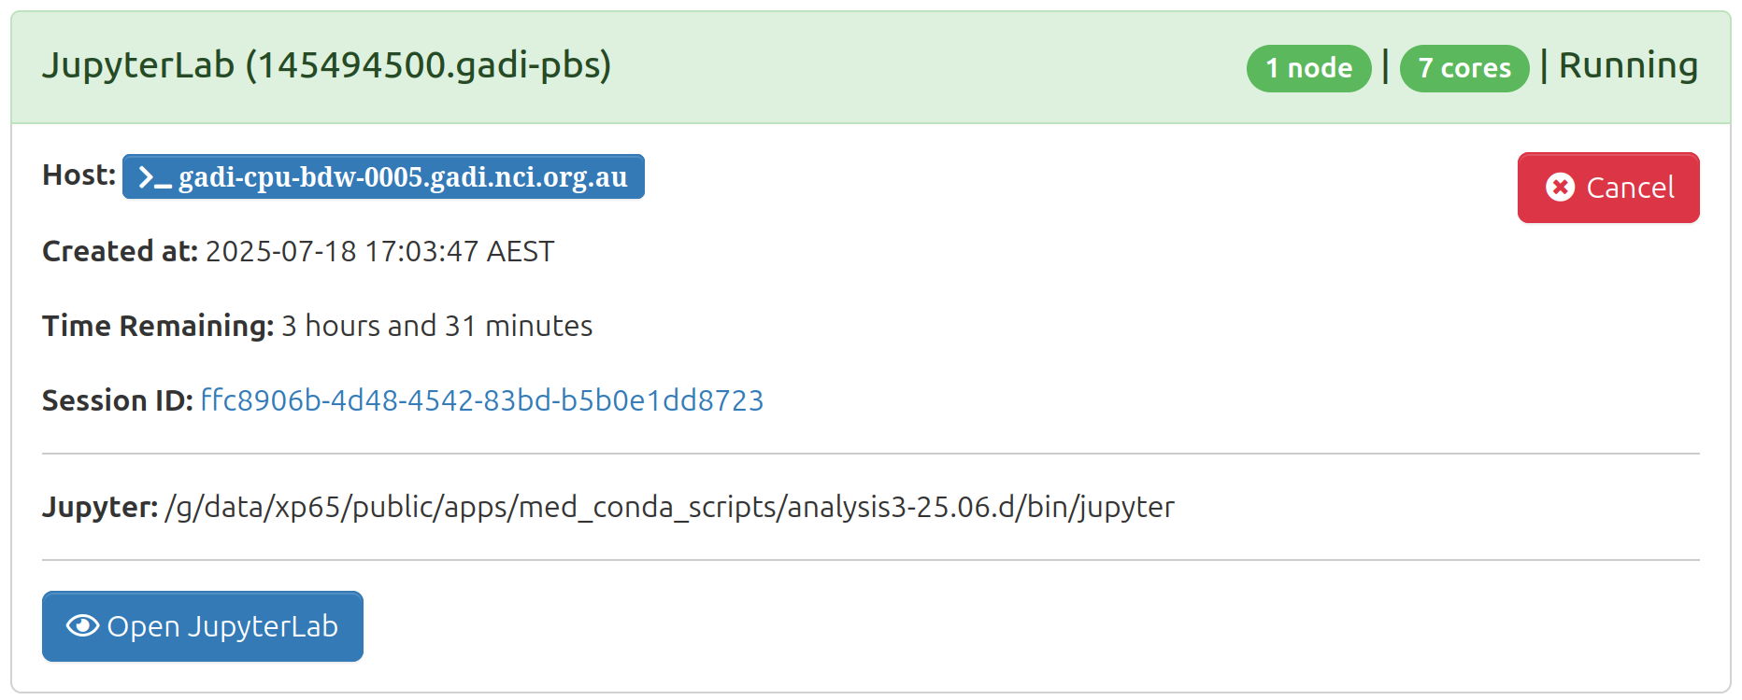Click the Host label
This screenshot has width=1742, height=700.
[79, 175]
